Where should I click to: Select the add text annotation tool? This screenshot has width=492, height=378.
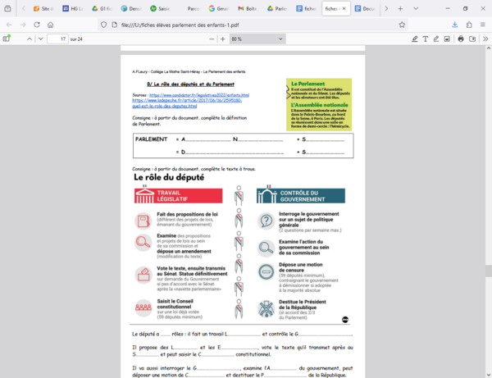(425, 39)
